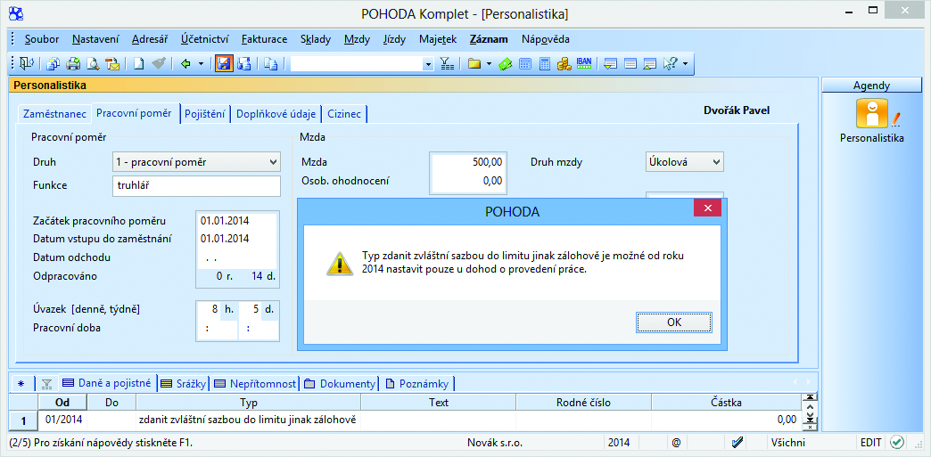Click the funnel icon tab in bottom panel

click(x=47, y=384)
